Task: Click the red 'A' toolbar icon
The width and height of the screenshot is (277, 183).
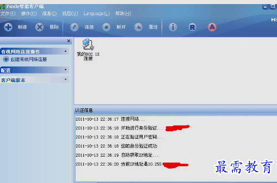Action: coord(212,27)
